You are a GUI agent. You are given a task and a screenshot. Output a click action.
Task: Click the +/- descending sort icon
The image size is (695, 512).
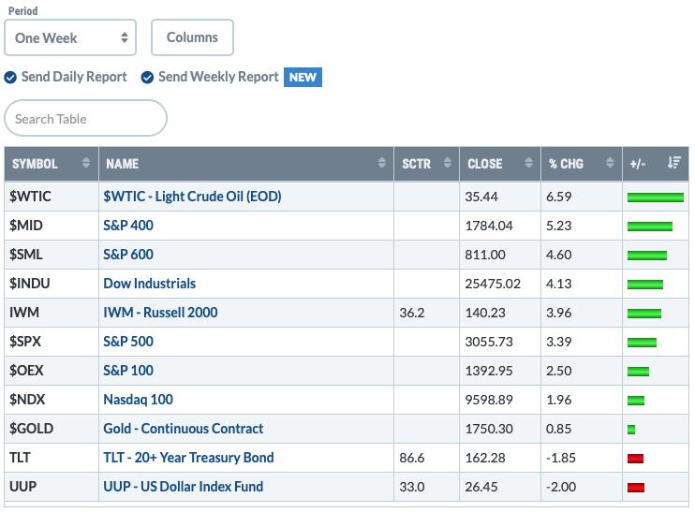(x=673, y=163)
